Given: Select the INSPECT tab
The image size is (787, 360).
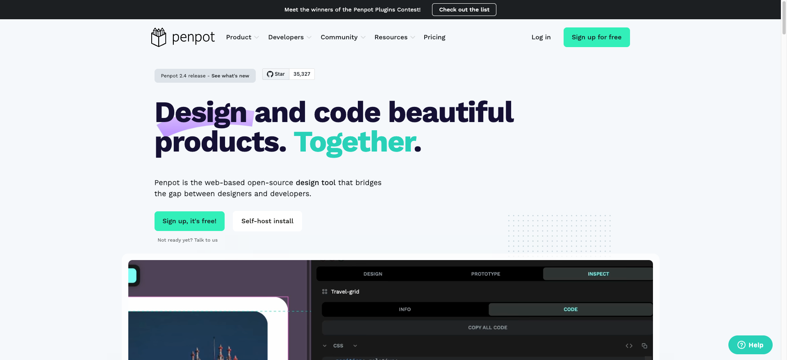Looking at the screenshot, I should coord(598,274).
